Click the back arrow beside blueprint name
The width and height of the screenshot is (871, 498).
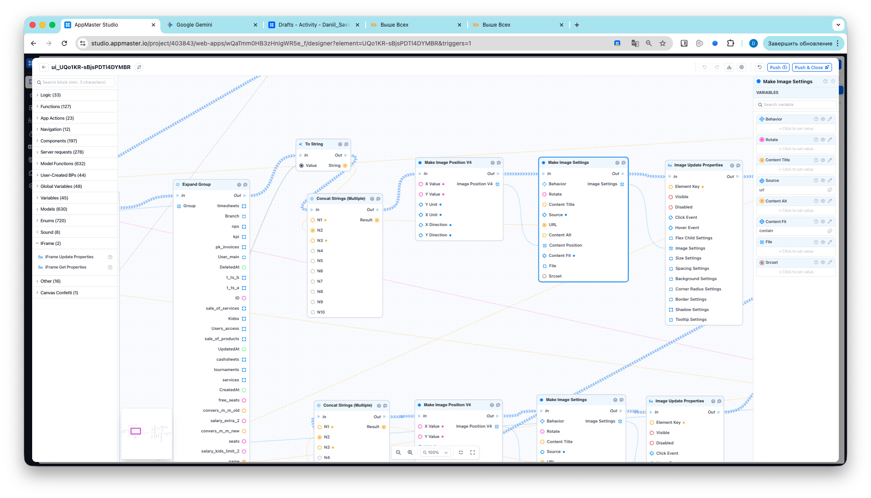tap(44, 67)
